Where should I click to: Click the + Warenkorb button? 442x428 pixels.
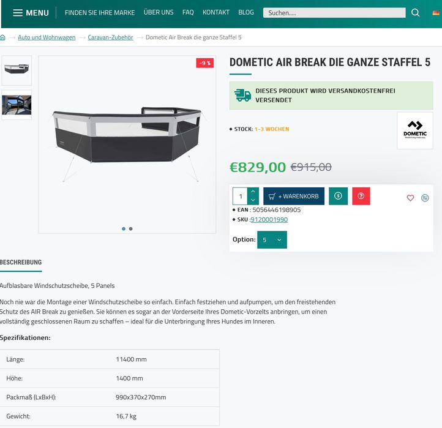pyautogui.click(x=294, y=197)
